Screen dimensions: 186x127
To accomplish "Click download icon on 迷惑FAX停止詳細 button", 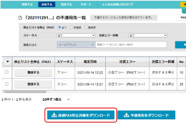I will 54,115.
